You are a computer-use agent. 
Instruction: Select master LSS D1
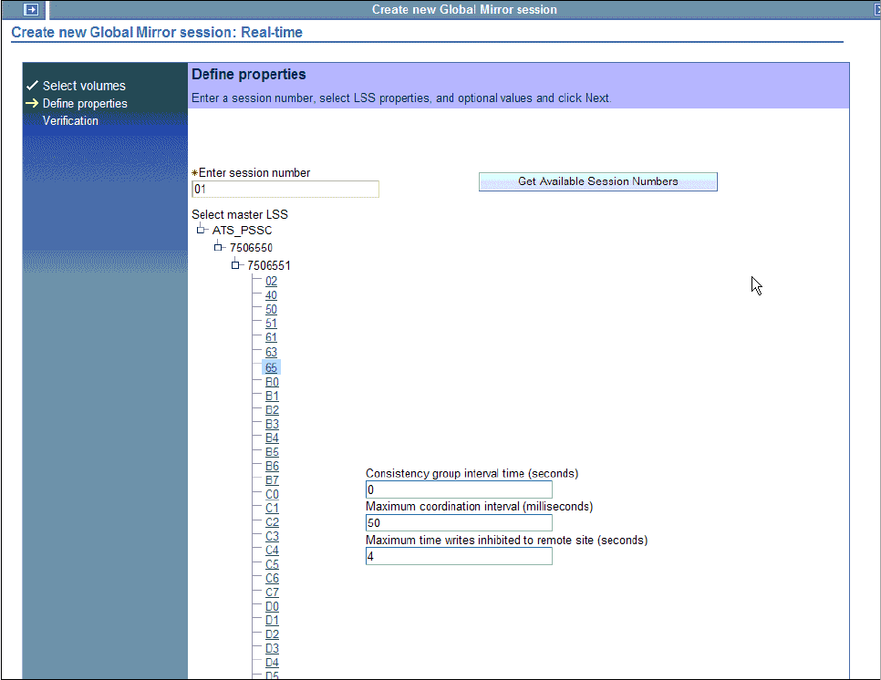tap(272, 621)
